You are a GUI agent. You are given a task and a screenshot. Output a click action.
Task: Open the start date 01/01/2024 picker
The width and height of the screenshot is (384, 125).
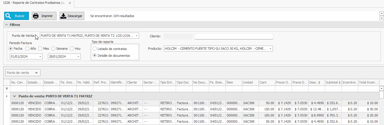40,56
